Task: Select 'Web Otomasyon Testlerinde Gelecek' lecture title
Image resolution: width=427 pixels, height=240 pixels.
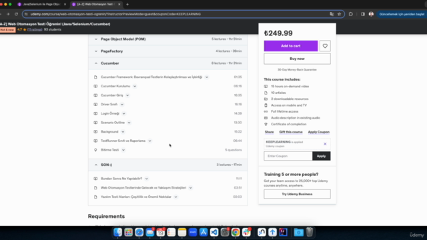Action: tap(143, 188)
